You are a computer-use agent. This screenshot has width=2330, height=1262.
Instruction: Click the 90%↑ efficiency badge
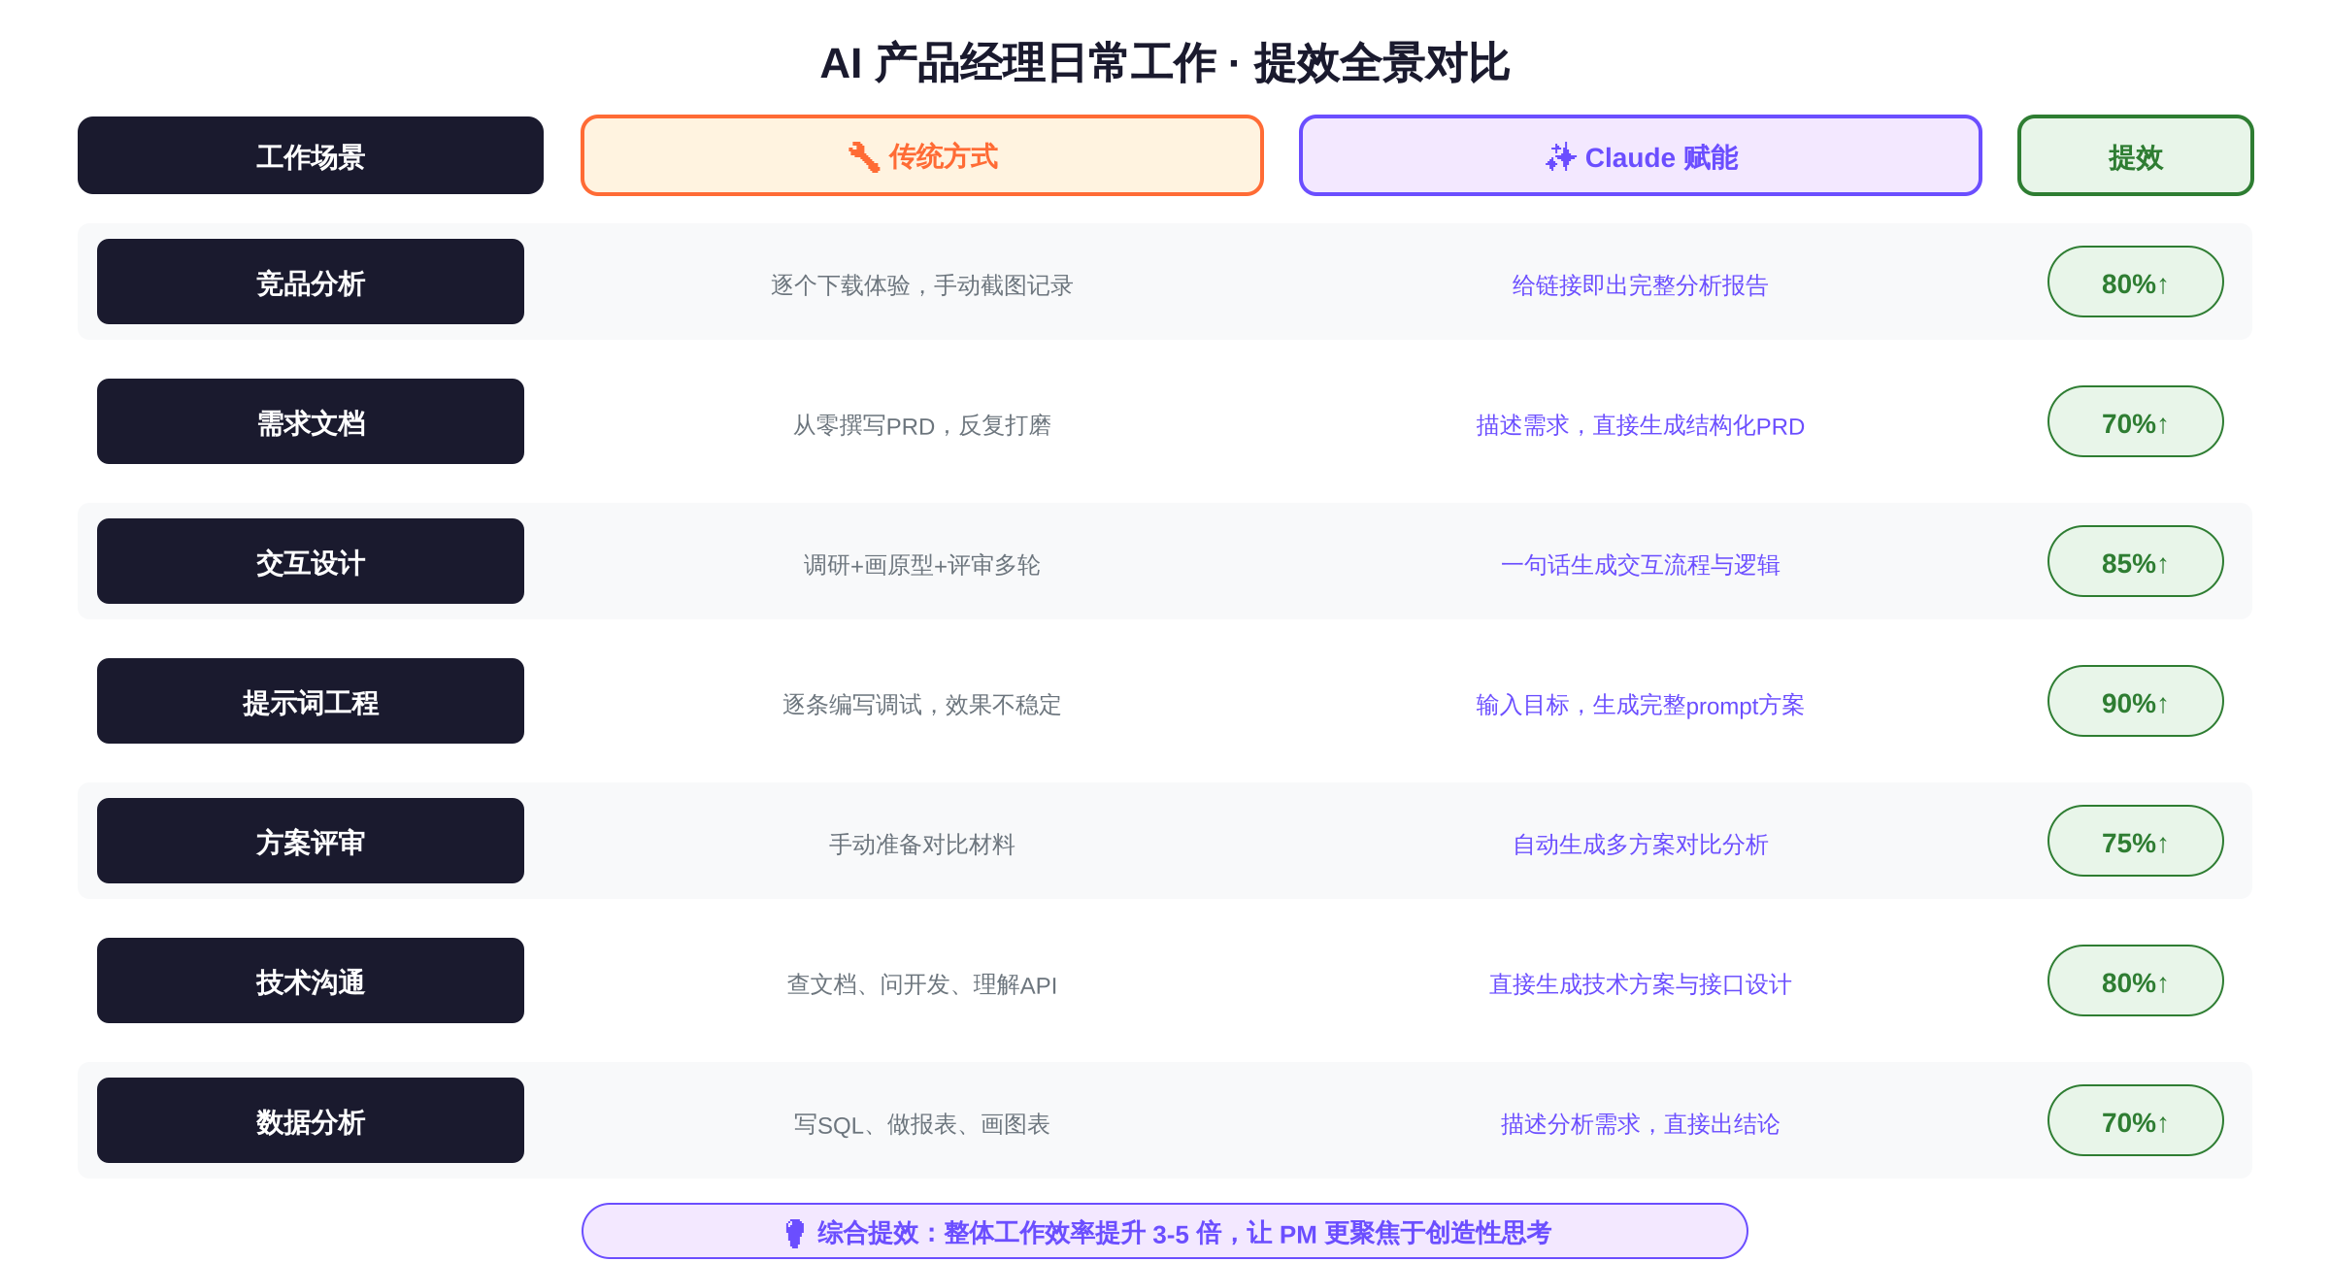[2135, 701]
